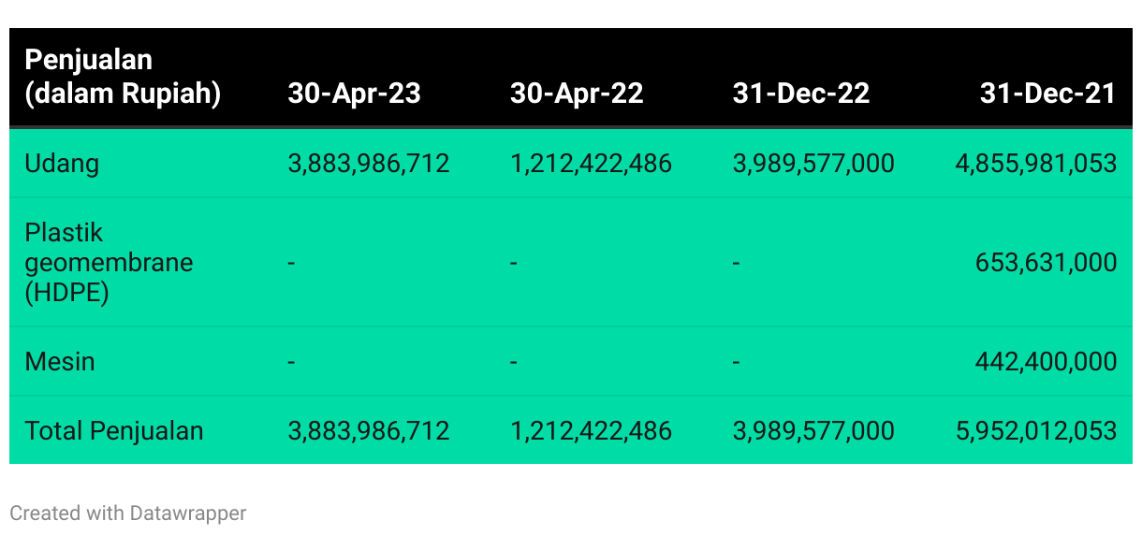Select the Udang row label
This screenshot has height=535, width=1142.
(x=62, y=164)
